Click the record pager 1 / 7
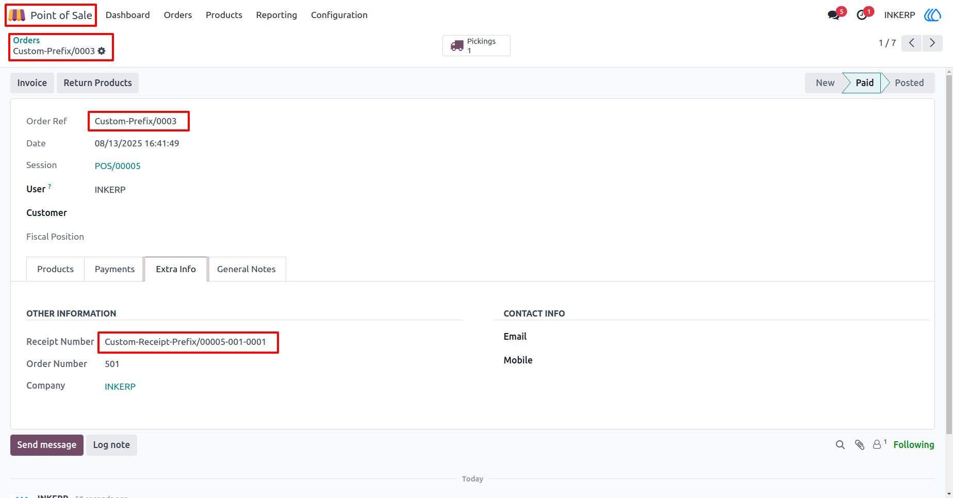Viewport: 953px width, 498px height. coord(887,43)
